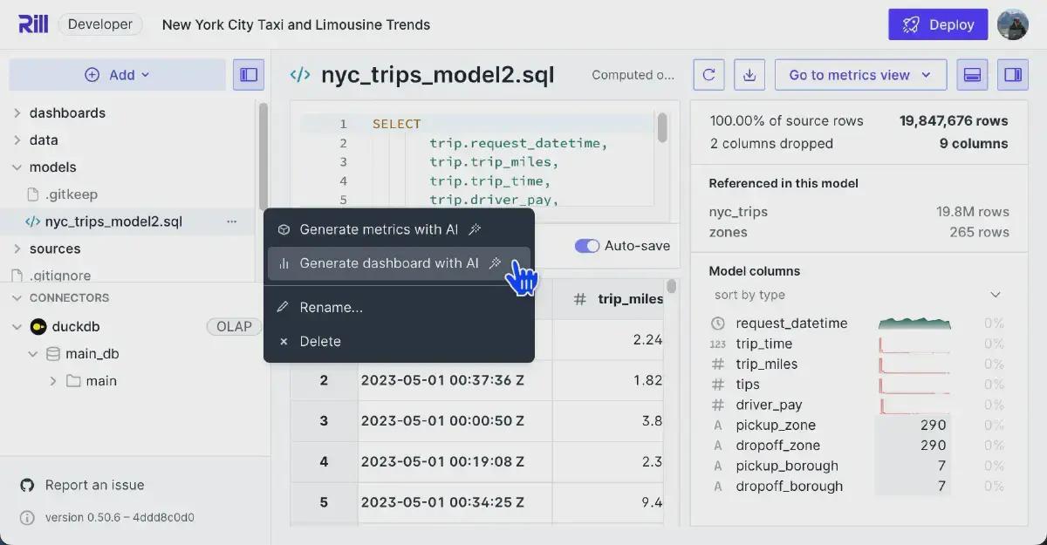Select nyc_trips_model2.sql in the file tree
Image resolution: width=1047 pixels, height=545 pixels.
coord(113,221)
